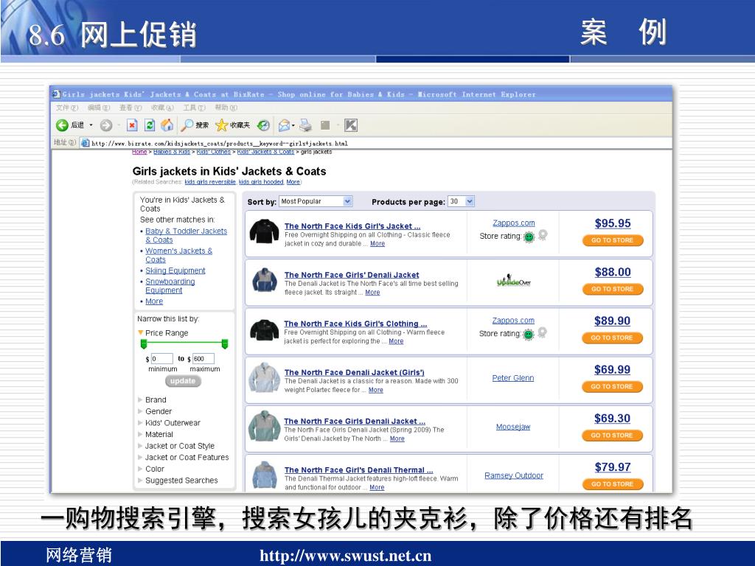
Task: Open The North Face Girls' Denali Jacket link
Action: [352, 275]
